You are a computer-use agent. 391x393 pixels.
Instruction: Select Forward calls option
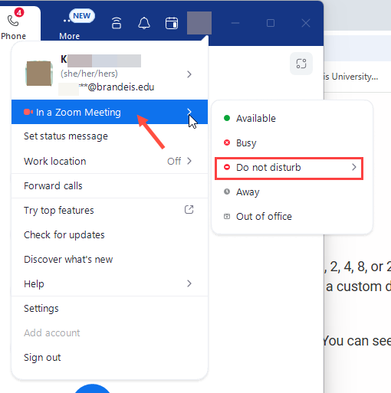(x=110, y=185)
